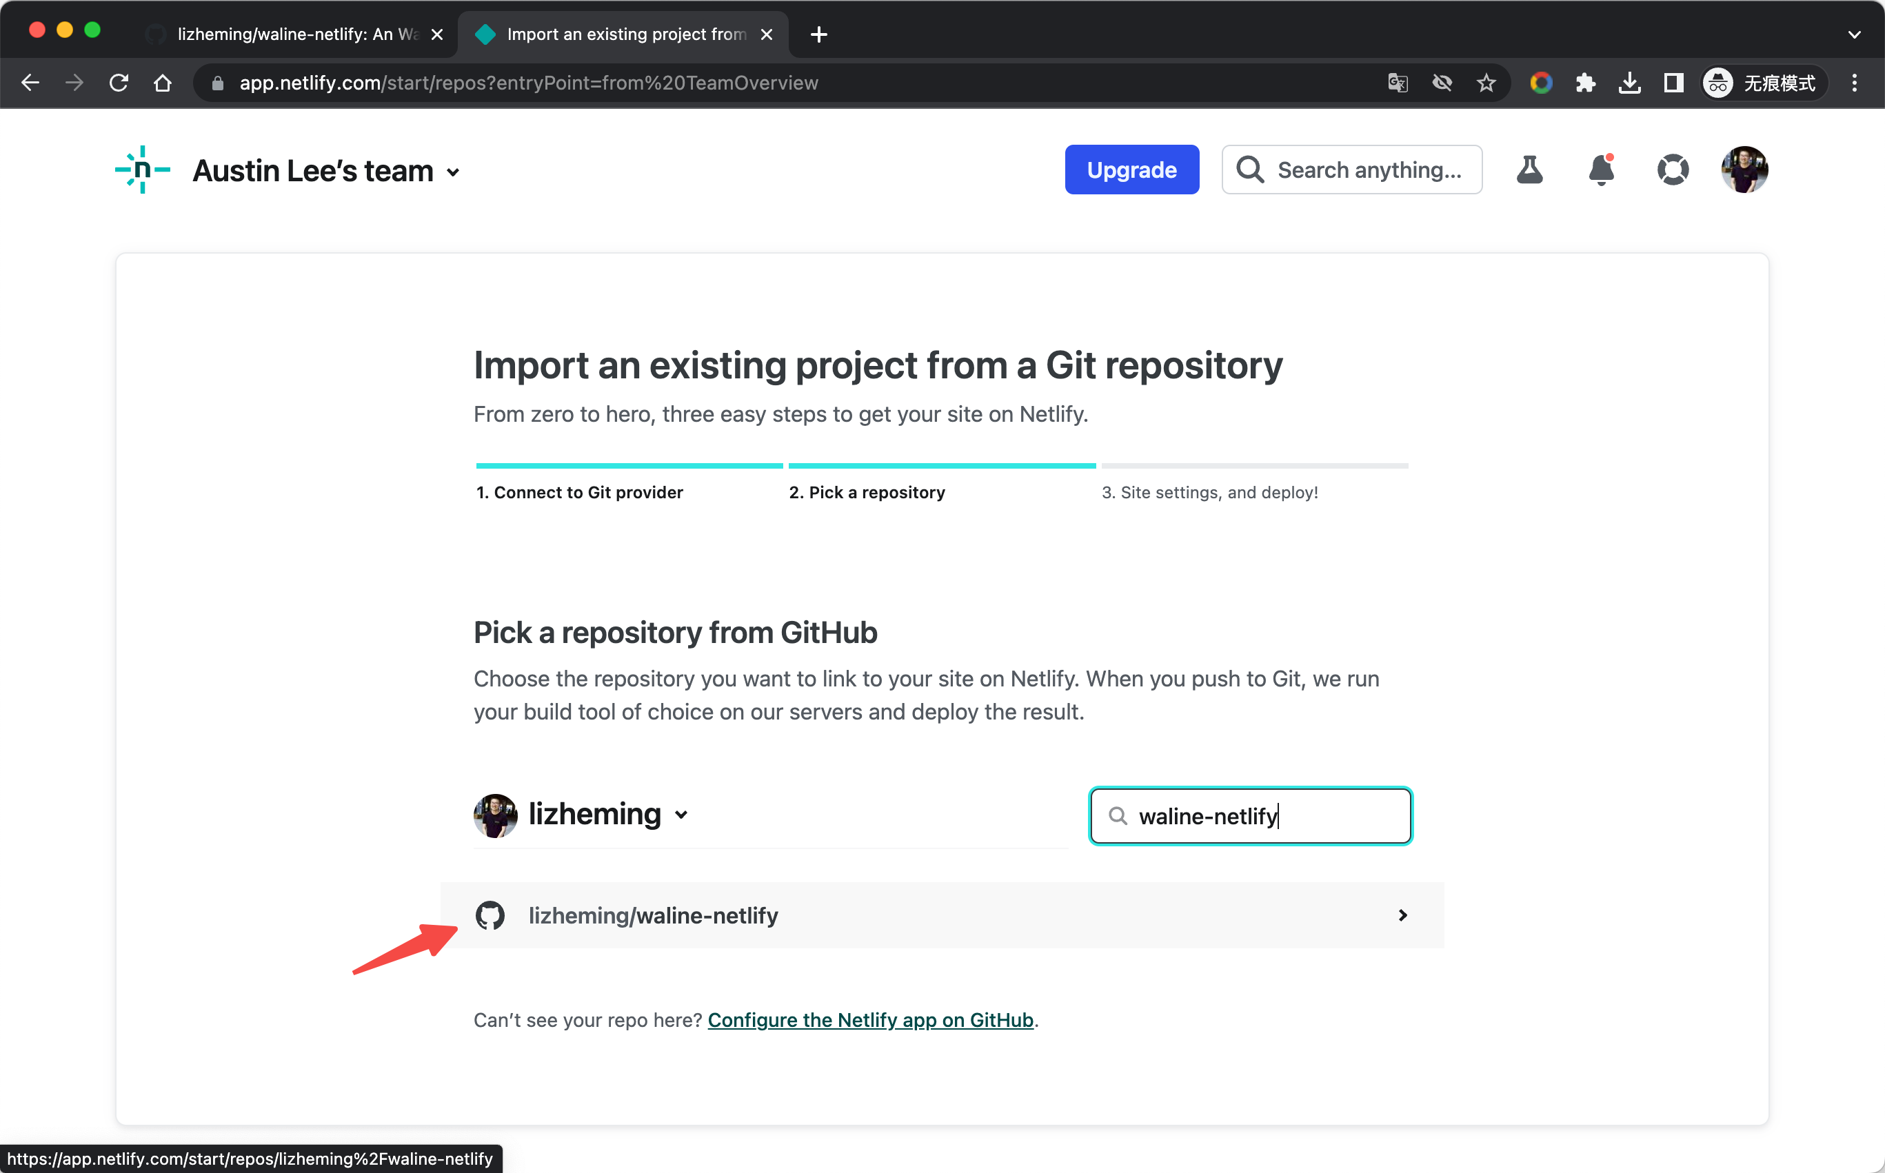Viewport: 1885px width, 1173px height.
Task: Expand the lizheming/waline-netlify repository row chevron
Action: [x=1402, y=915]
